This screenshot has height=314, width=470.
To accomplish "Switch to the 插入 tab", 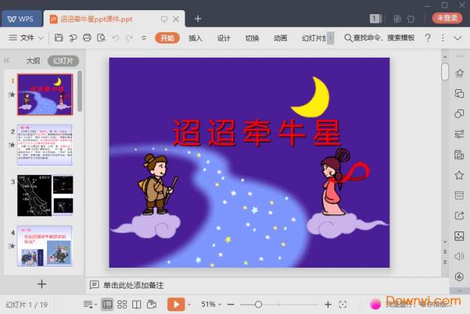I will pos(195,38).
